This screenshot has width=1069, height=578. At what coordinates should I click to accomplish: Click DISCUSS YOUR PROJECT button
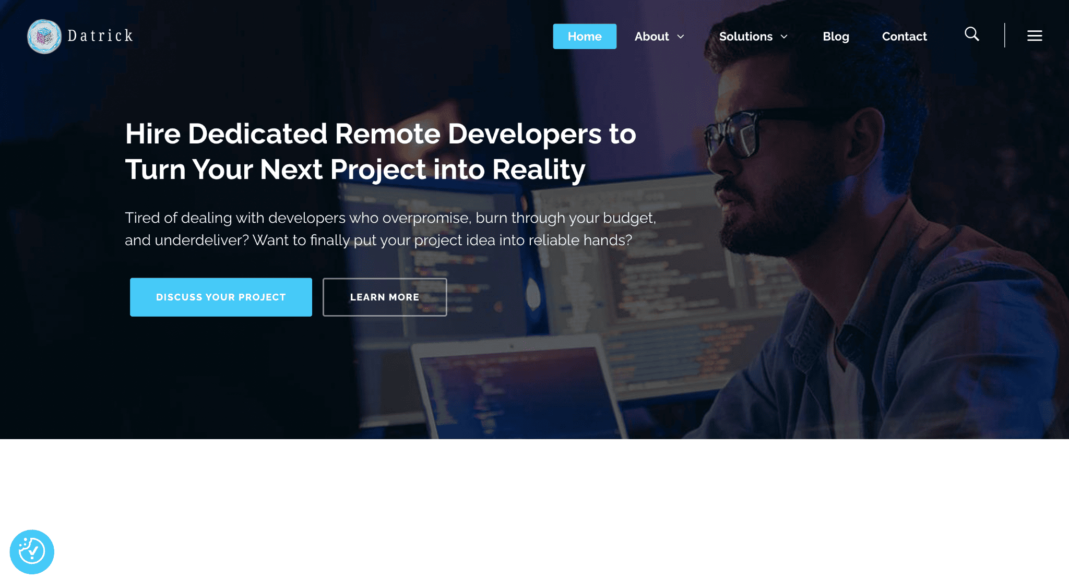tap(221, 297)
